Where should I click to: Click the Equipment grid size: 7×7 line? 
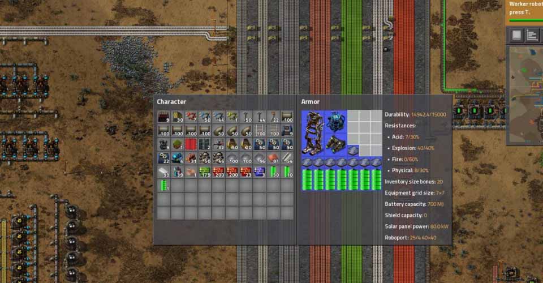415,193
